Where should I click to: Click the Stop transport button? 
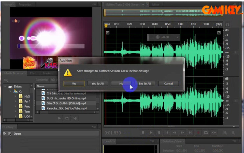pyautogui.click(x=143, y=132)
